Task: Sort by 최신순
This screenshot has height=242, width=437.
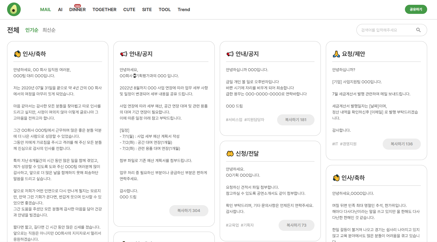Action: click(x=49, y=30)
